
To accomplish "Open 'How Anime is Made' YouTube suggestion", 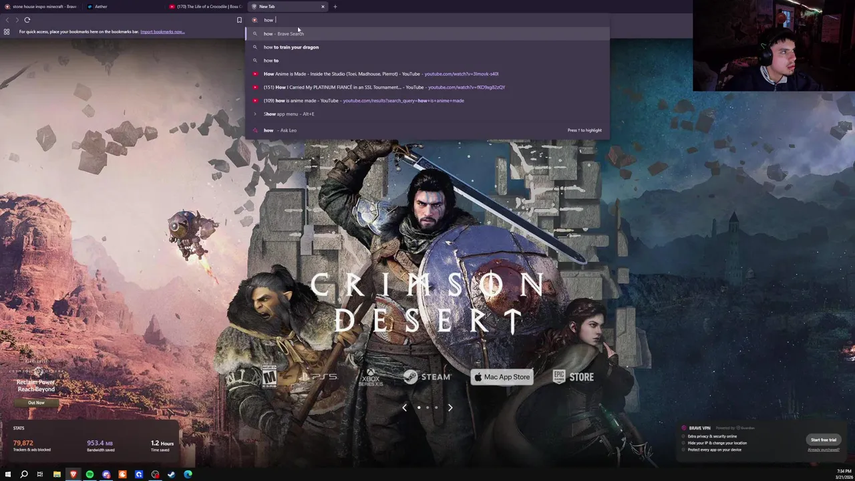I will click(427, 73).
